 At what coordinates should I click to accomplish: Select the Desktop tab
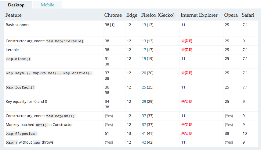coord(16,5)
